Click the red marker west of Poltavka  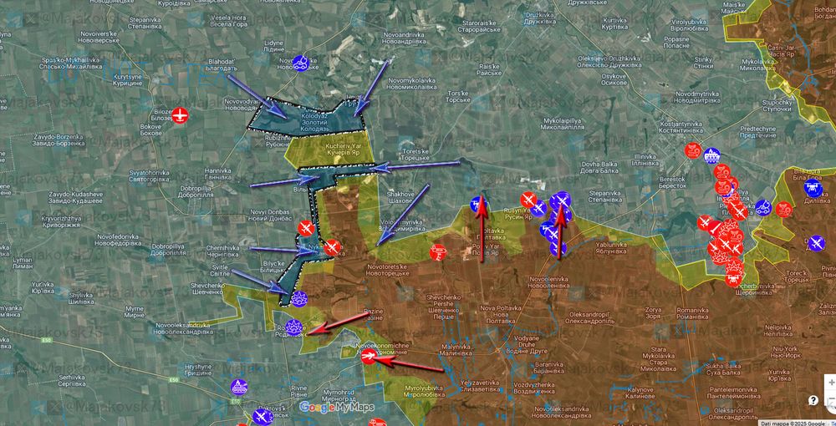pos(438,252)
